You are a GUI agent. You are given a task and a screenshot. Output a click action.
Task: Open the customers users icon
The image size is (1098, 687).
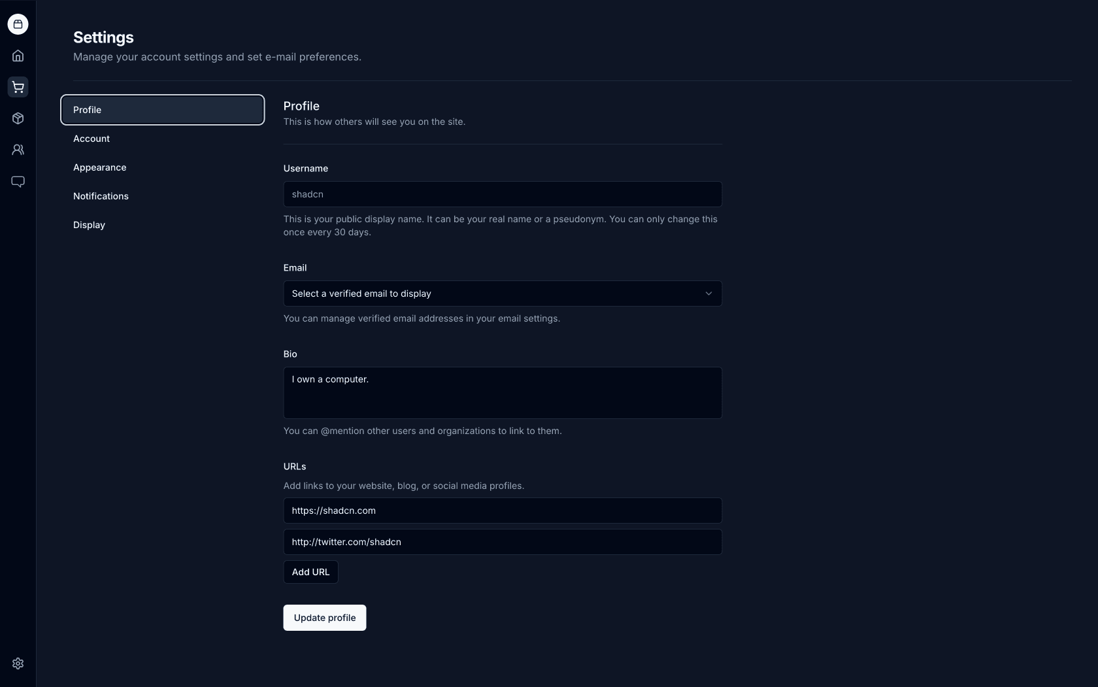(18, 150)
